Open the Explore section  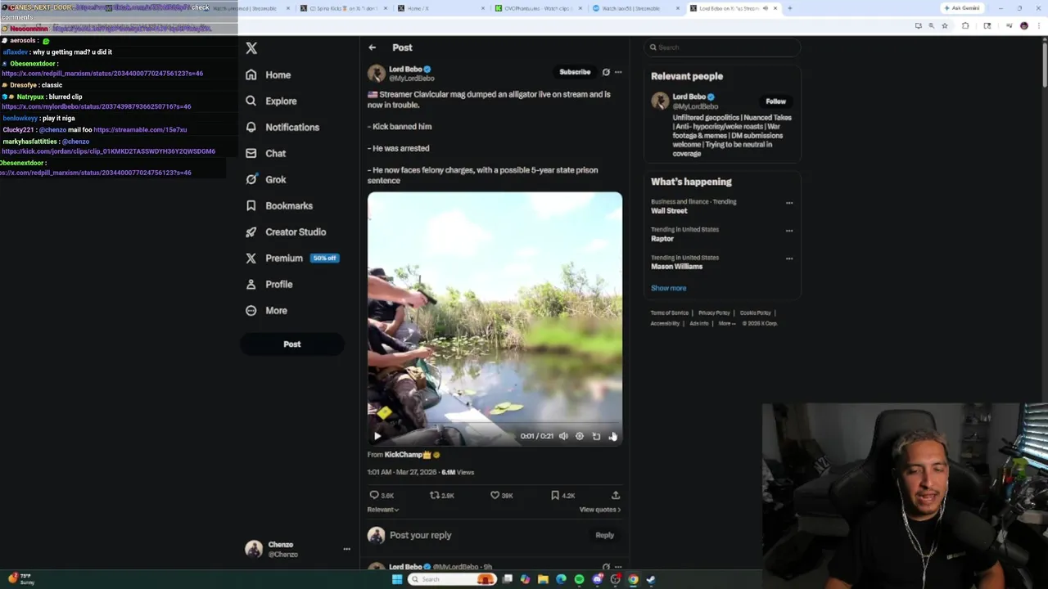[x=271, y=101]
